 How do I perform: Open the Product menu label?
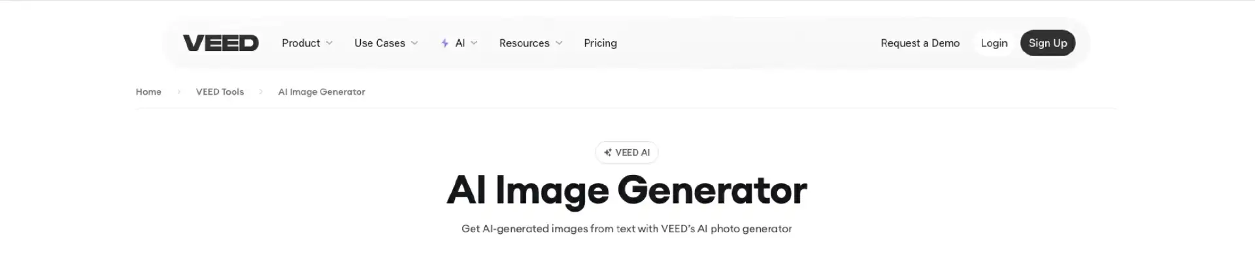301,43
